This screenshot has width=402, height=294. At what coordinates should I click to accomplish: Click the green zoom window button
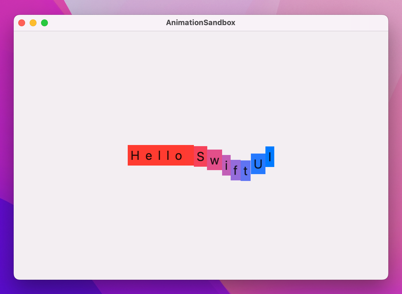44,23
